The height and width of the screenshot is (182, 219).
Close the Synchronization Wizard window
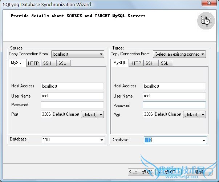click(x=209, y=3)
